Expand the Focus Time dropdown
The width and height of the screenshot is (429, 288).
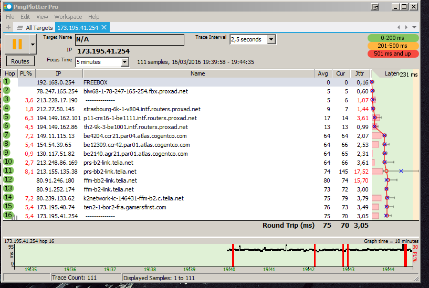pos(125,62)
